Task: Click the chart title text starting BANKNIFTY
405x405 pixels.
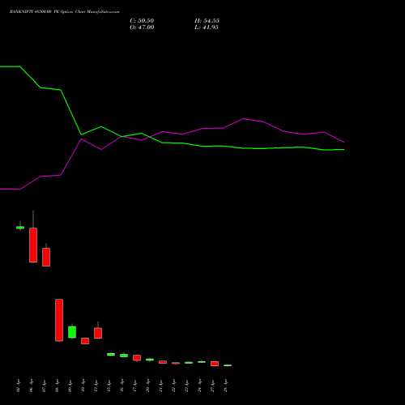Action: [x=64, y=12]
